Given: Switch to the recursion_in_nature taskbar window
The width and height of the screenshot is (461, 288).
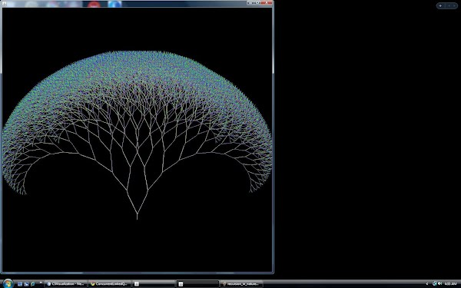Looking at the screenshot, I should (x=241, y=284).
